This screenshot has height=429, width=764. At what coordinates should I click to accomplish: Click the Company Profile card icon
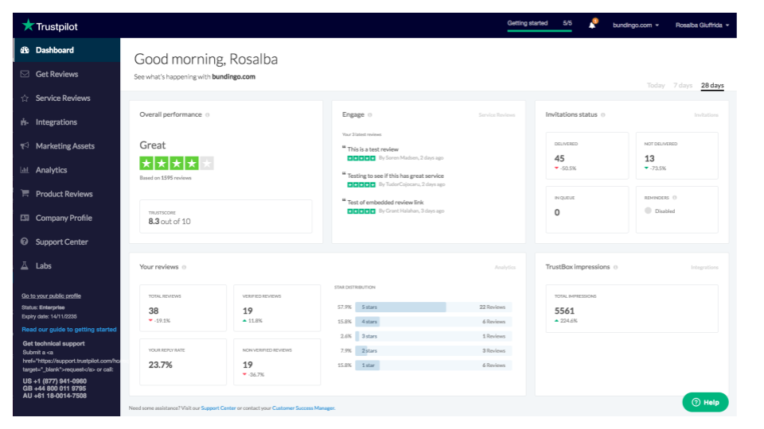click(x=25, y=218)
